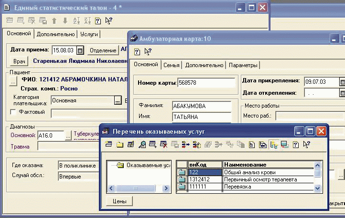Click the Фамилия field containing АБАКУМОВА
Image resolution: width=345 pixels, height=218 pixels.
tap(202, 106)
